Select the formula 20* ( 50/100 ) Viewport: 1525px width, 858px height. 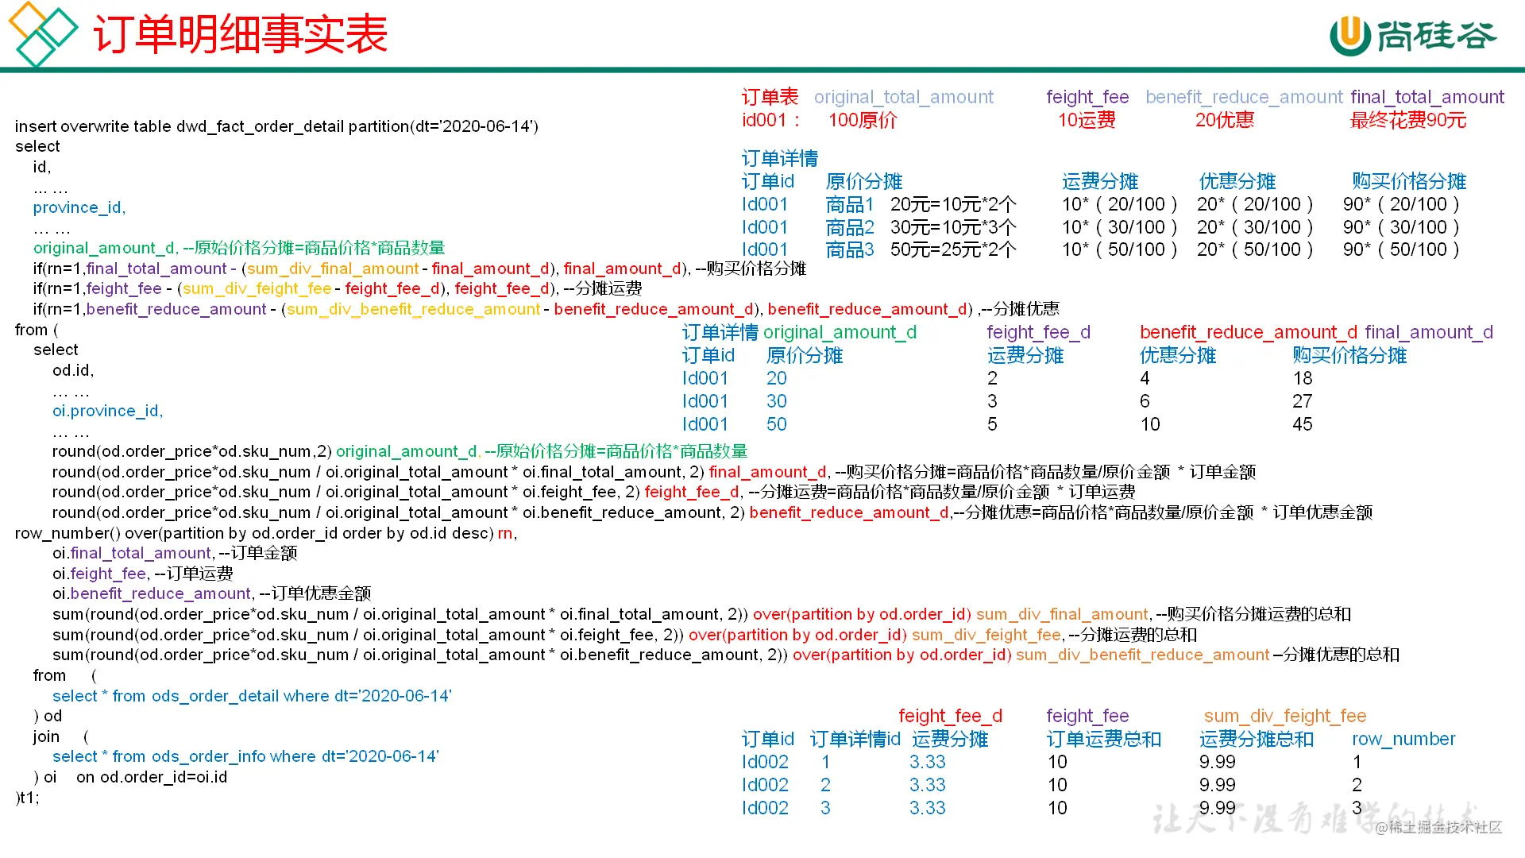(x=1256, y=249)
